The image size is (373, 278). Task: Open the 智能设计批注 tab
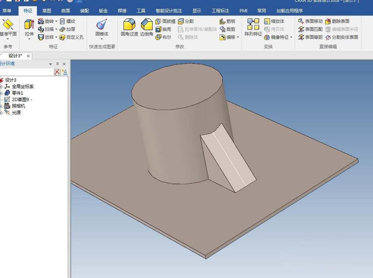(x=169, y=11)
